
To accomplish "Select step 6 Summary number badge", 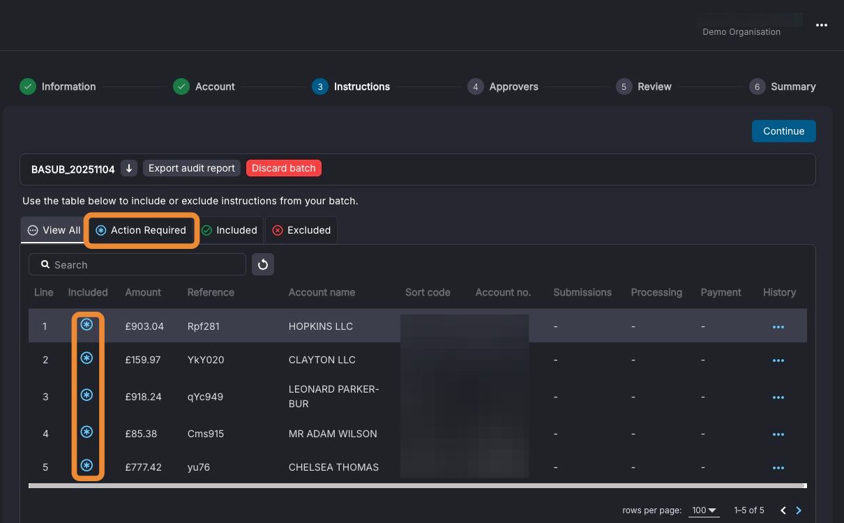I will (757, 86).
